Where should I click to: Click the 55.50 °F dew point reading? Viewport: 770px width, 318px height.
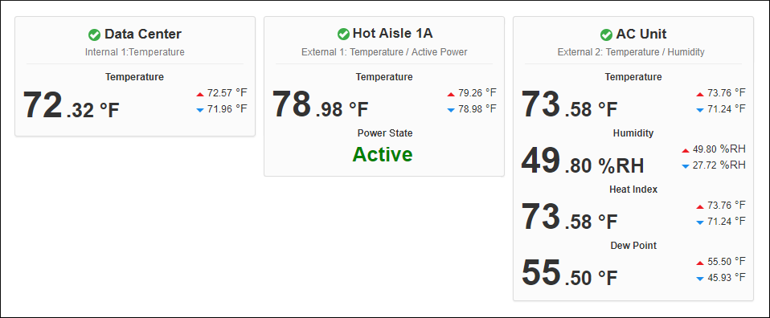point(570,273)
